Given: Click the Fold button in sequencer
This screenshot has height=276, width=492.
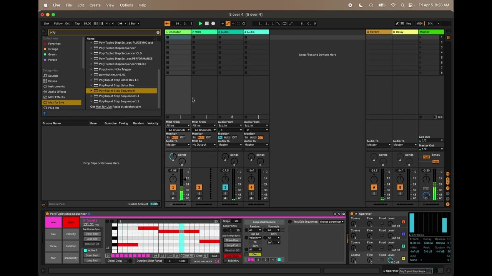Looking at the screenshot, I should coord(214,256).
